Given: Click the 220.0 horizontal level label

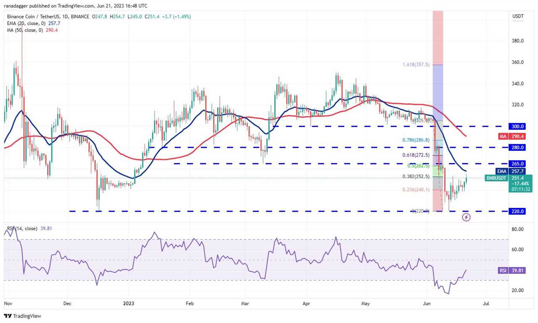Looking at the screenshot, I should [x=518, y=211].
